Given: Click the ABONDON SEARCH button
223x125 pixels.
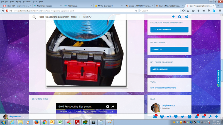Looking at the screenshot, I should 169,69.
